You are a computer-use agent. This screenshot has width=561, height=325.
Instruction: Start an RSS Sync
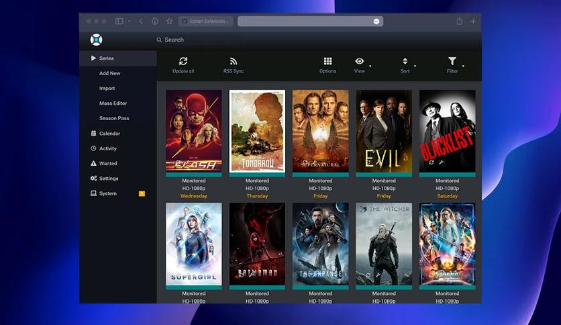coord(234,64)
